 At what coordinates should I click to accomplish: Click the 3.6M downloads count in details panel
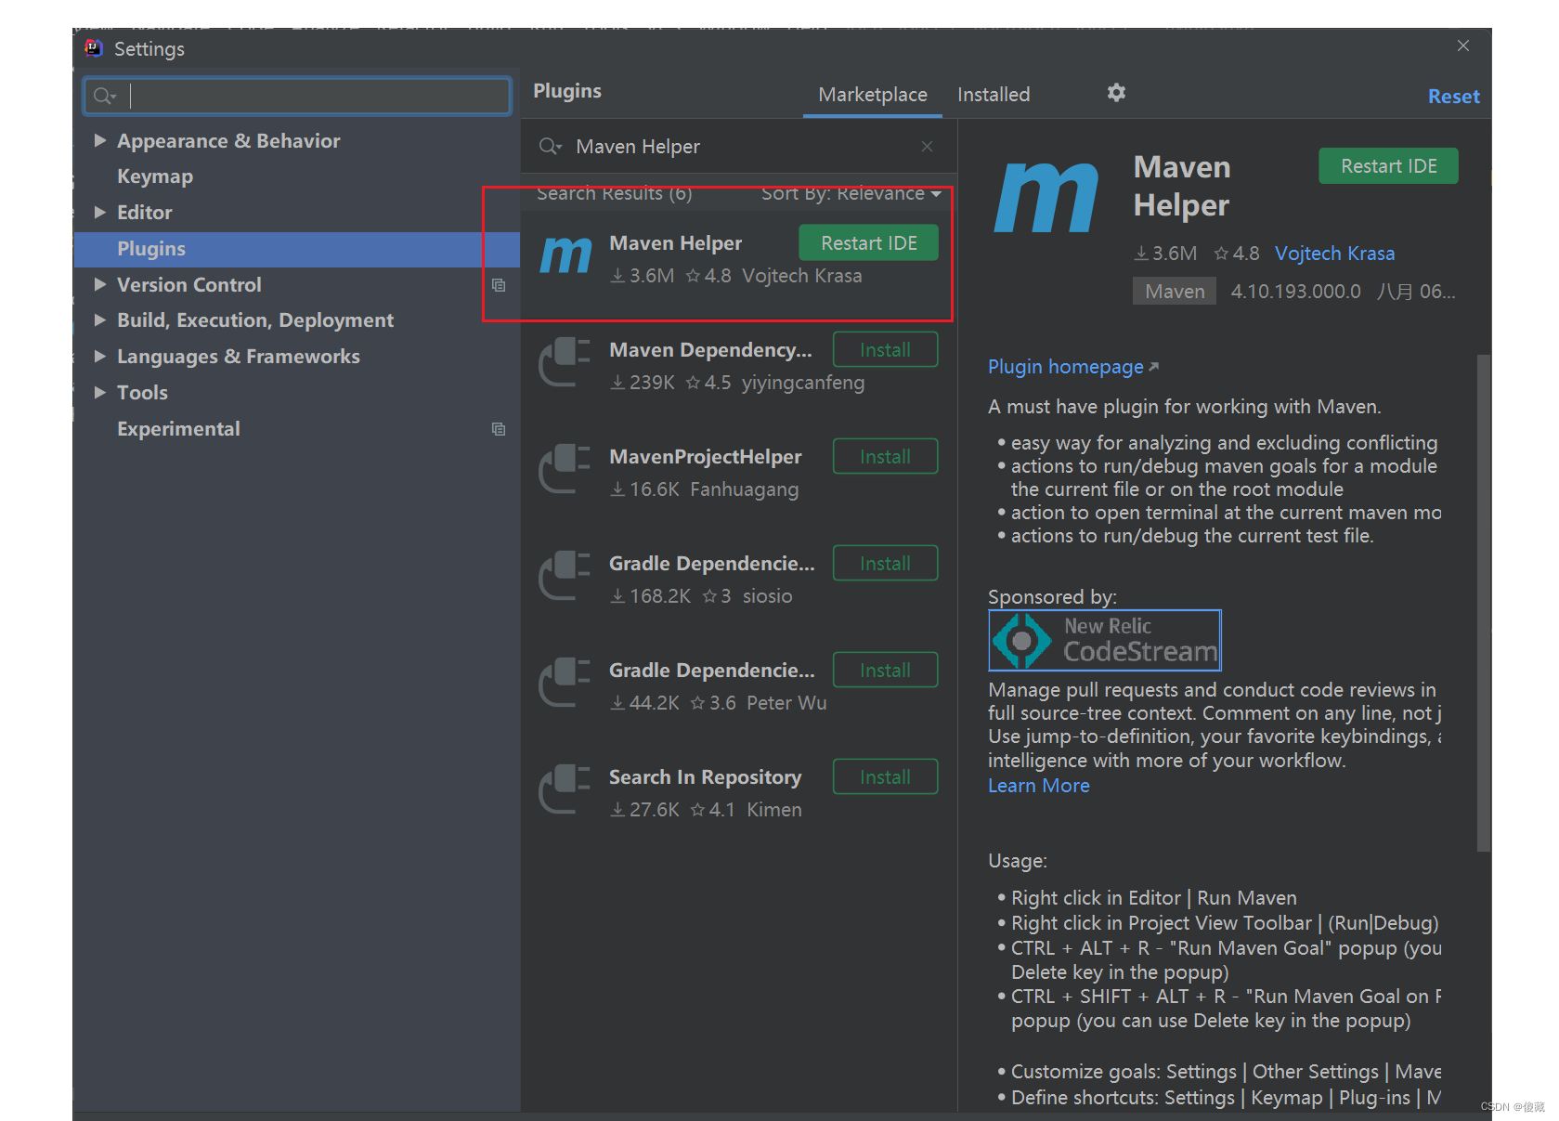[x=1165, y=254]
